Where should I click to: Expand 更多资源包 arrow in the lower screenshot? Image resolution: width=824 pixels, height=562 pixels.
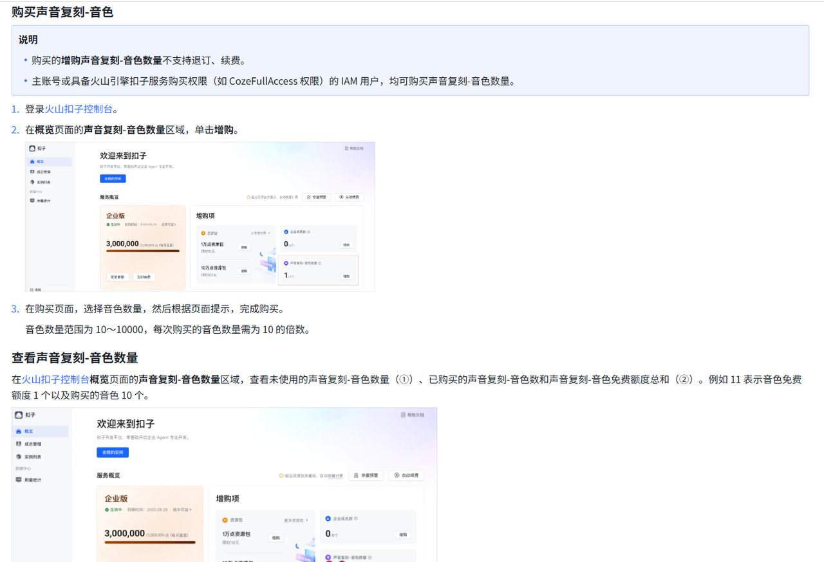click(307, 520)
